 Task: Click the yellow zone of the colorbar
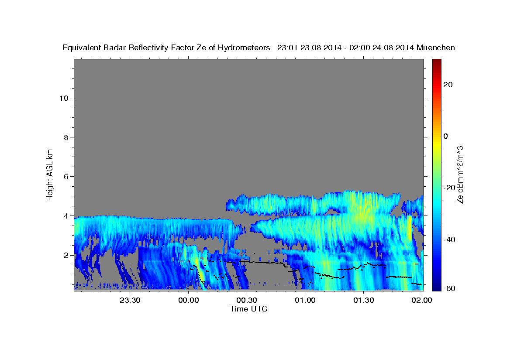click(x=436, y=144)
